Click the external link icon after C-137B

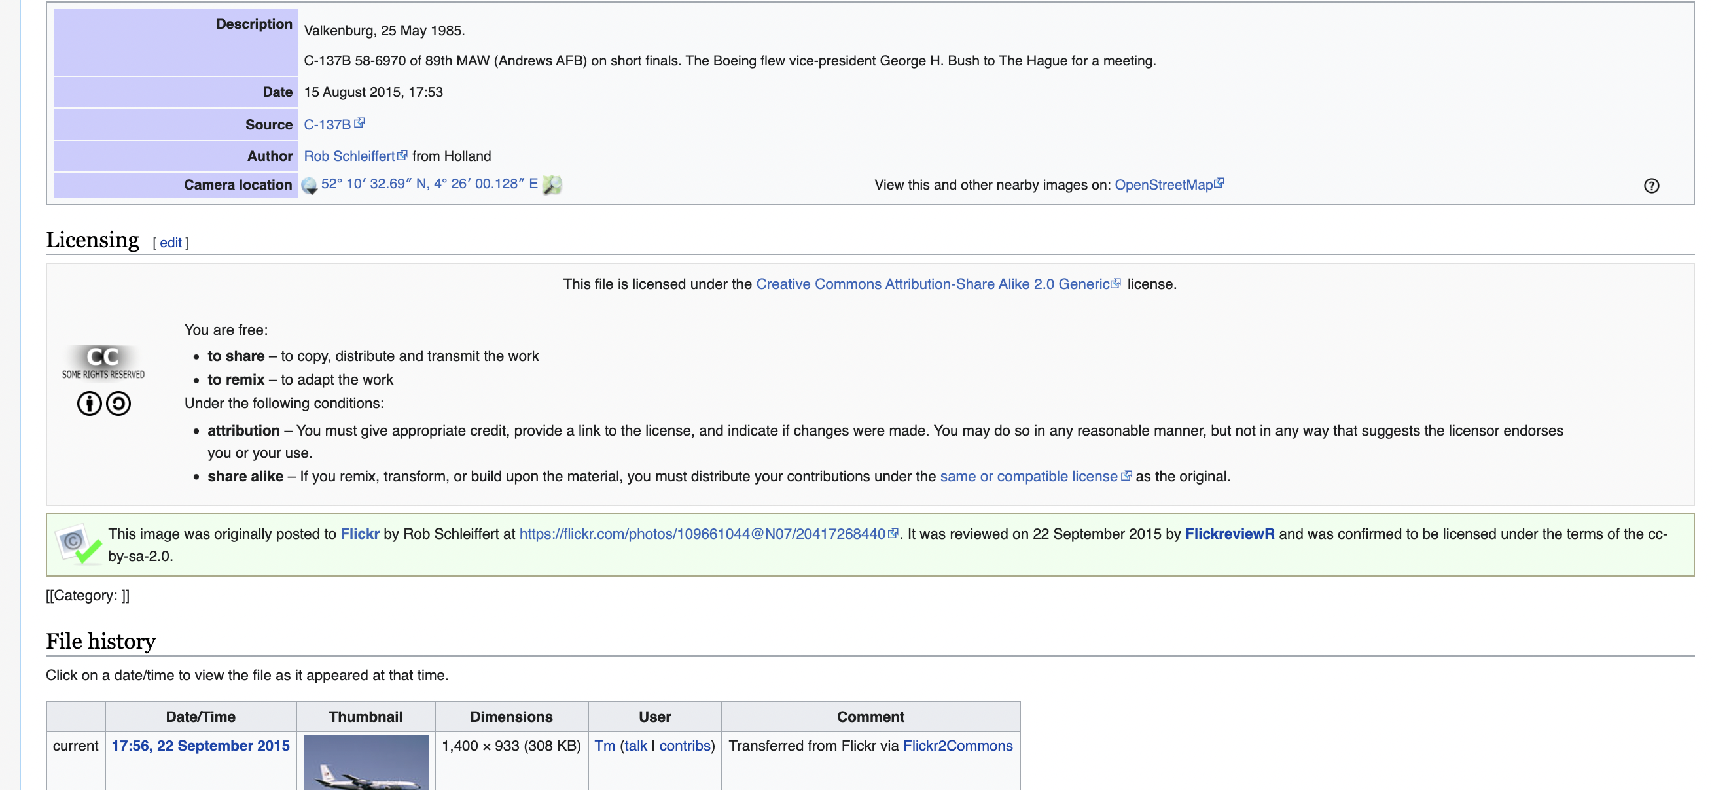[359, 124]
